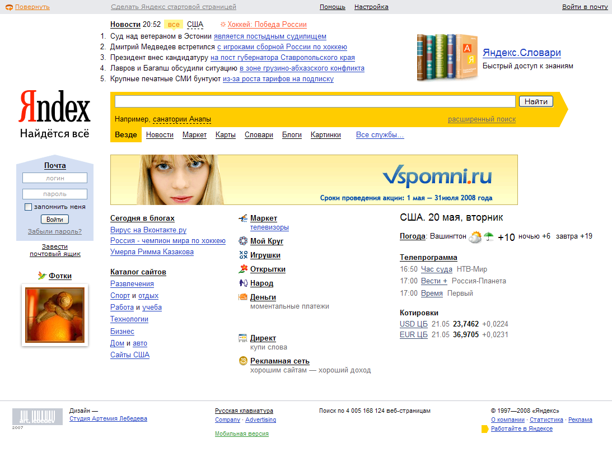Click the green umbrella weather icon
Screen dimensions: 612x452
(x=488, y=236)
